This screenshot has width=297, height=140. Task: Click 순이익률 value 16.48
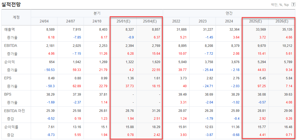point(289,127)
